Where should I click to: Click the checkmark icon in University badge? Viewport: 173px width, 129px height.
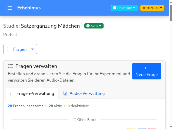coord(114,8)
